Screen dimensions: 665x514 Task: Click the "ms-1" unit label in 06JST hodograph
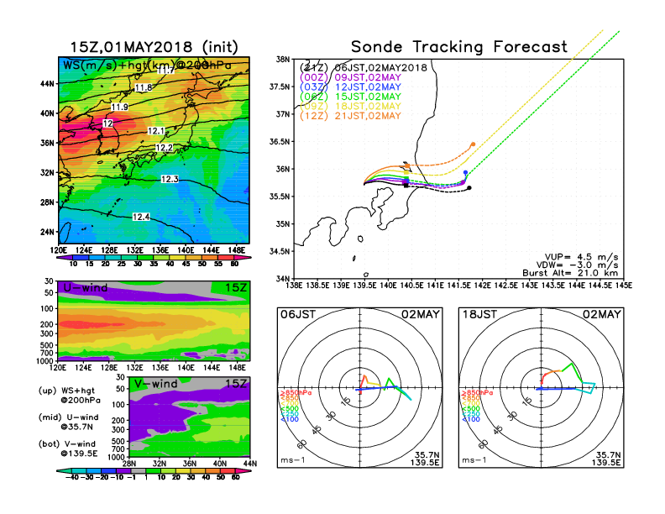pos(293,460)
